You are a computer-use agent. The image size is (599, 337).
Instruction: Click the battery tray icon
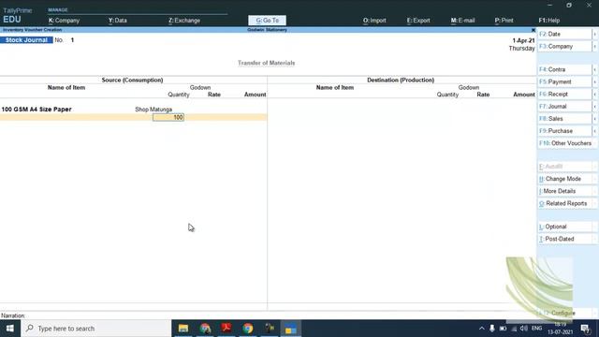(504, 329)
